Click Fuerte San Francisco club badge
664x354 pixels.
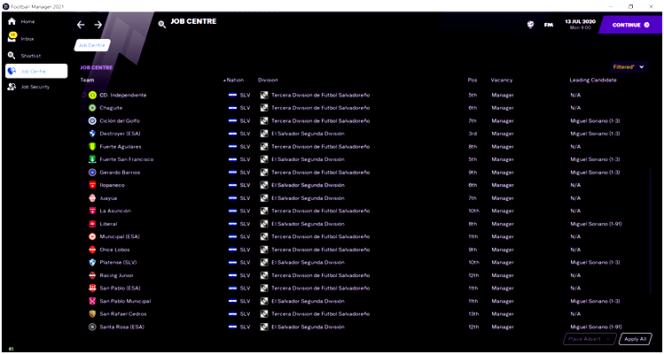point(92,159)
